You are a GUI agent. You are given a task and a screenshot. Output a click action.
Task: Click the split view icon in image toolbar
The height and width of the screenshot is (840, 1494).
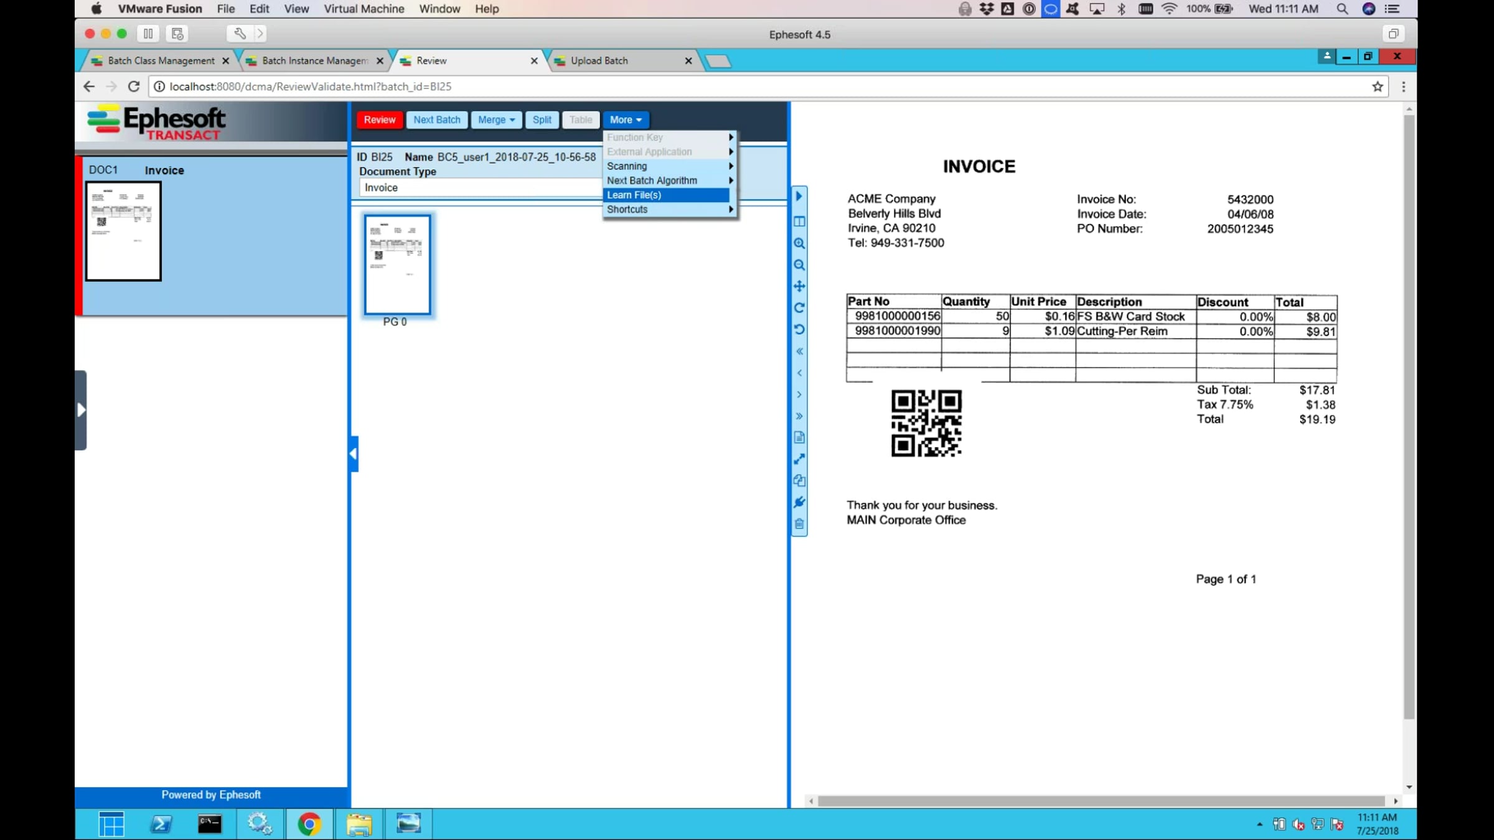tap(799, 222)
